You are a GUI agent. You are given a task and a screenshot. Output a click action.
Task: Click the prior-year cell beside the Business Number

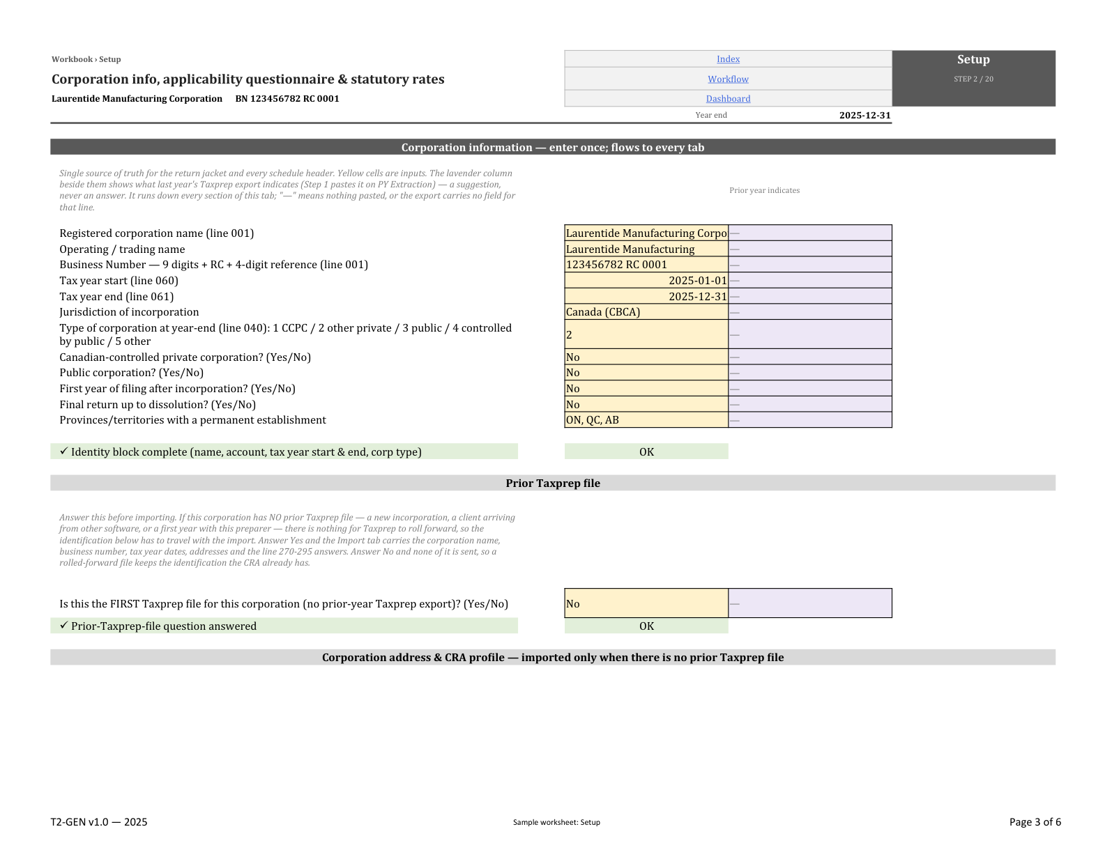[810, 265]
